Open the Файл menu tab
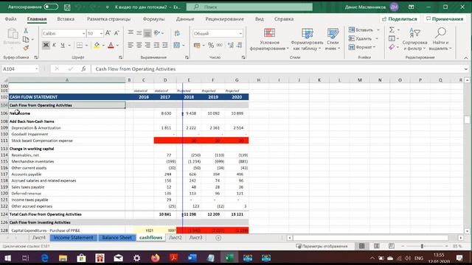This screenshot has height=265, width=472. tap(10, 19)
